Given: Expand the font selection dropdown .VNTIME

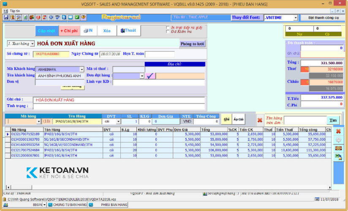Looking at the screenshot, I should 295,18.
